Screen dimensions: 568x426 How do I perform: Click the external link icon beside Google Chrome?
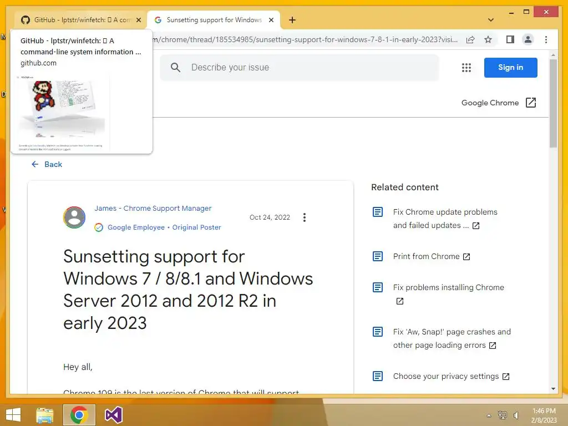pyautogui.click(x=531, y=103)
